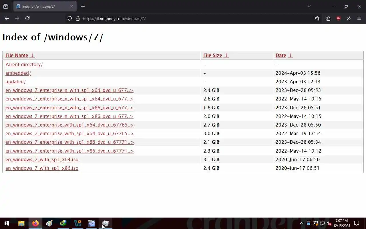Click the date 2020-Jun-17 06:50
Image resolution: width=366 pixels, height=229 pixels.
[x=298, y=159]
